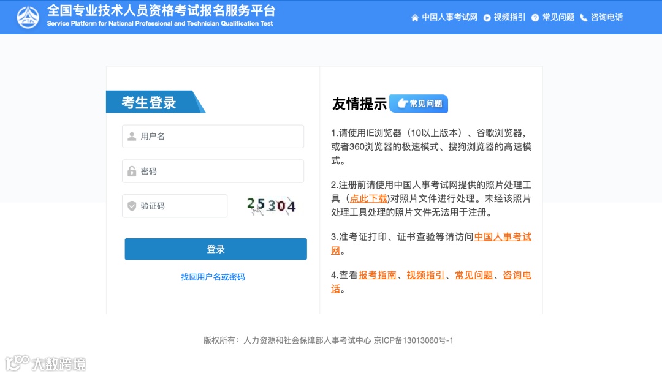The image size is (662, 376).
Task: Click the 点此下载 link
Action: tap(368, 198)
